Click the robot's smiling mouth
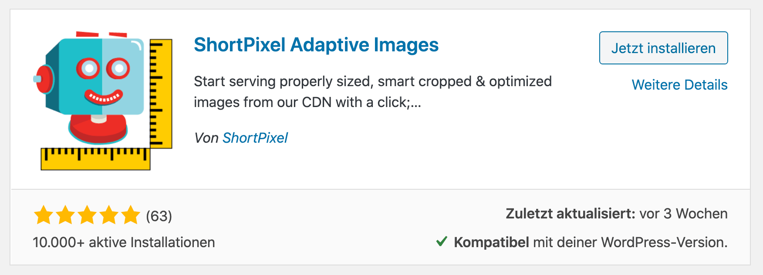763x275 pixels. (x=104, y=97)
